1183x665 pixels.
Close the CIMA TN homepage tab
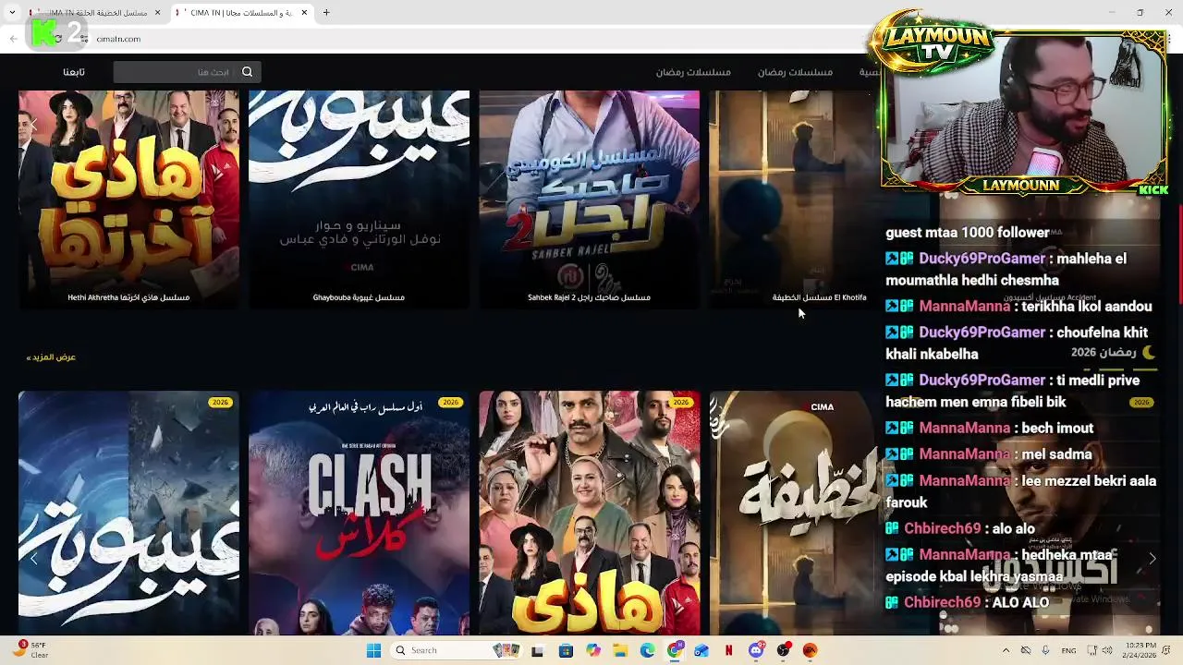click(303, 13)
